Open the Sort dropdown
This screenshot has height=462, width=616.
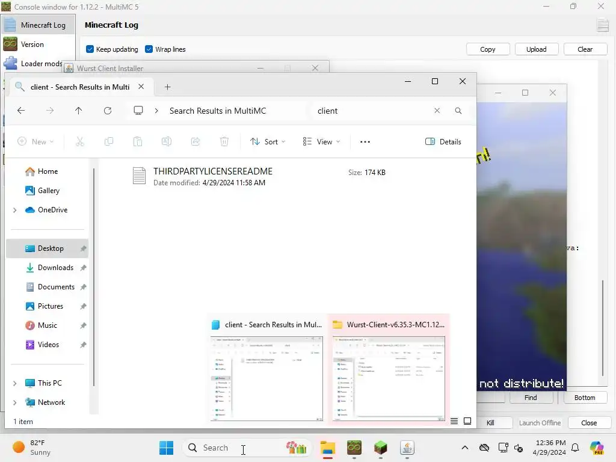(268, 141)
